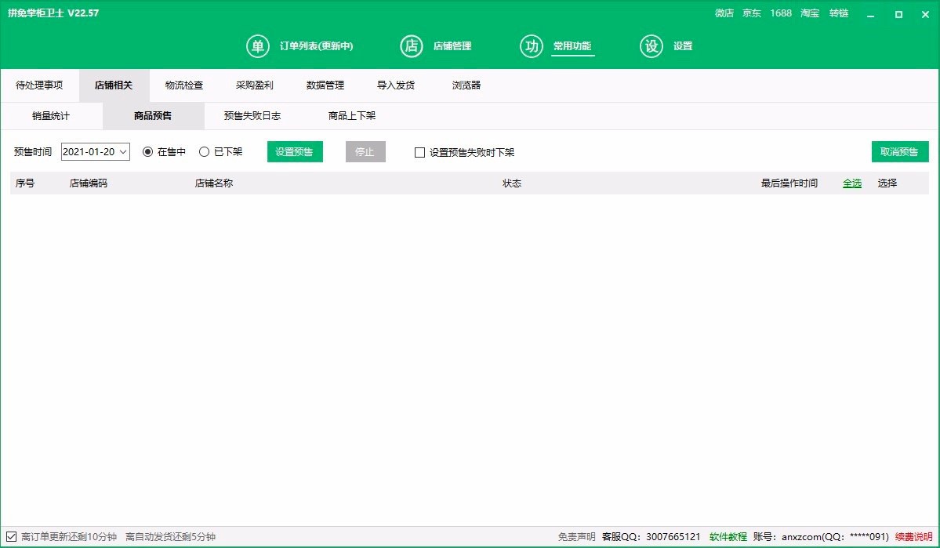
Task: Open the 软件教程 link
Action: point(728,537)
